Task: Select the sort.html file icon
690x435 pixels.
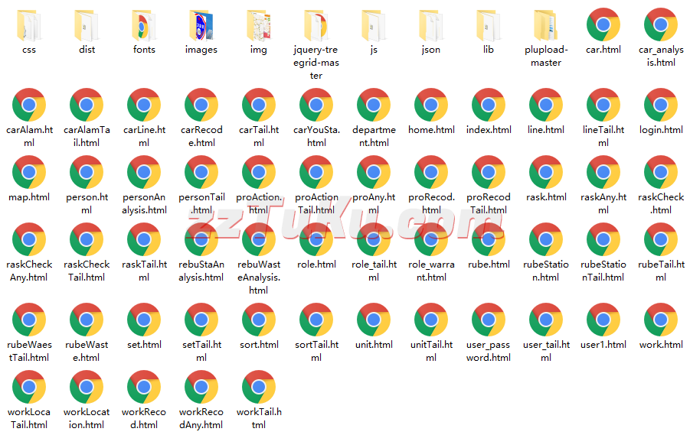Action: [x=259, y=320]
